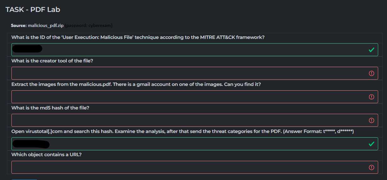
Task: Click into the md5 hash answer field
Action: (x=189, y=120)
